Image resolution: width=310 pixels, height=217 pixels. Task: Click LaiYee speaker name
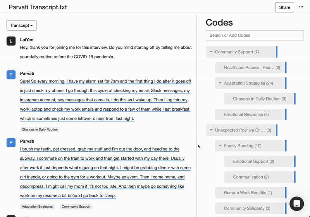[x=26, y=40]
